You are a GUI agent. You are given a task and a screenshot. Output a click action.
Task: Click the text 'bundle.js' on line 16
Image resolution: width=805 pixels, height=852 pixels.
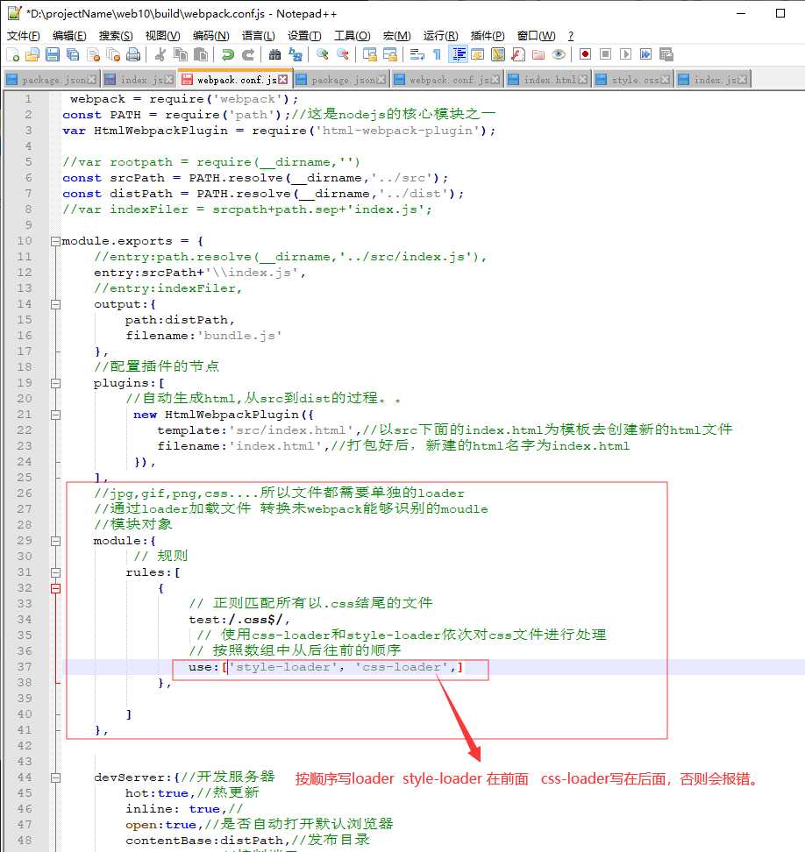click(239, 336)
